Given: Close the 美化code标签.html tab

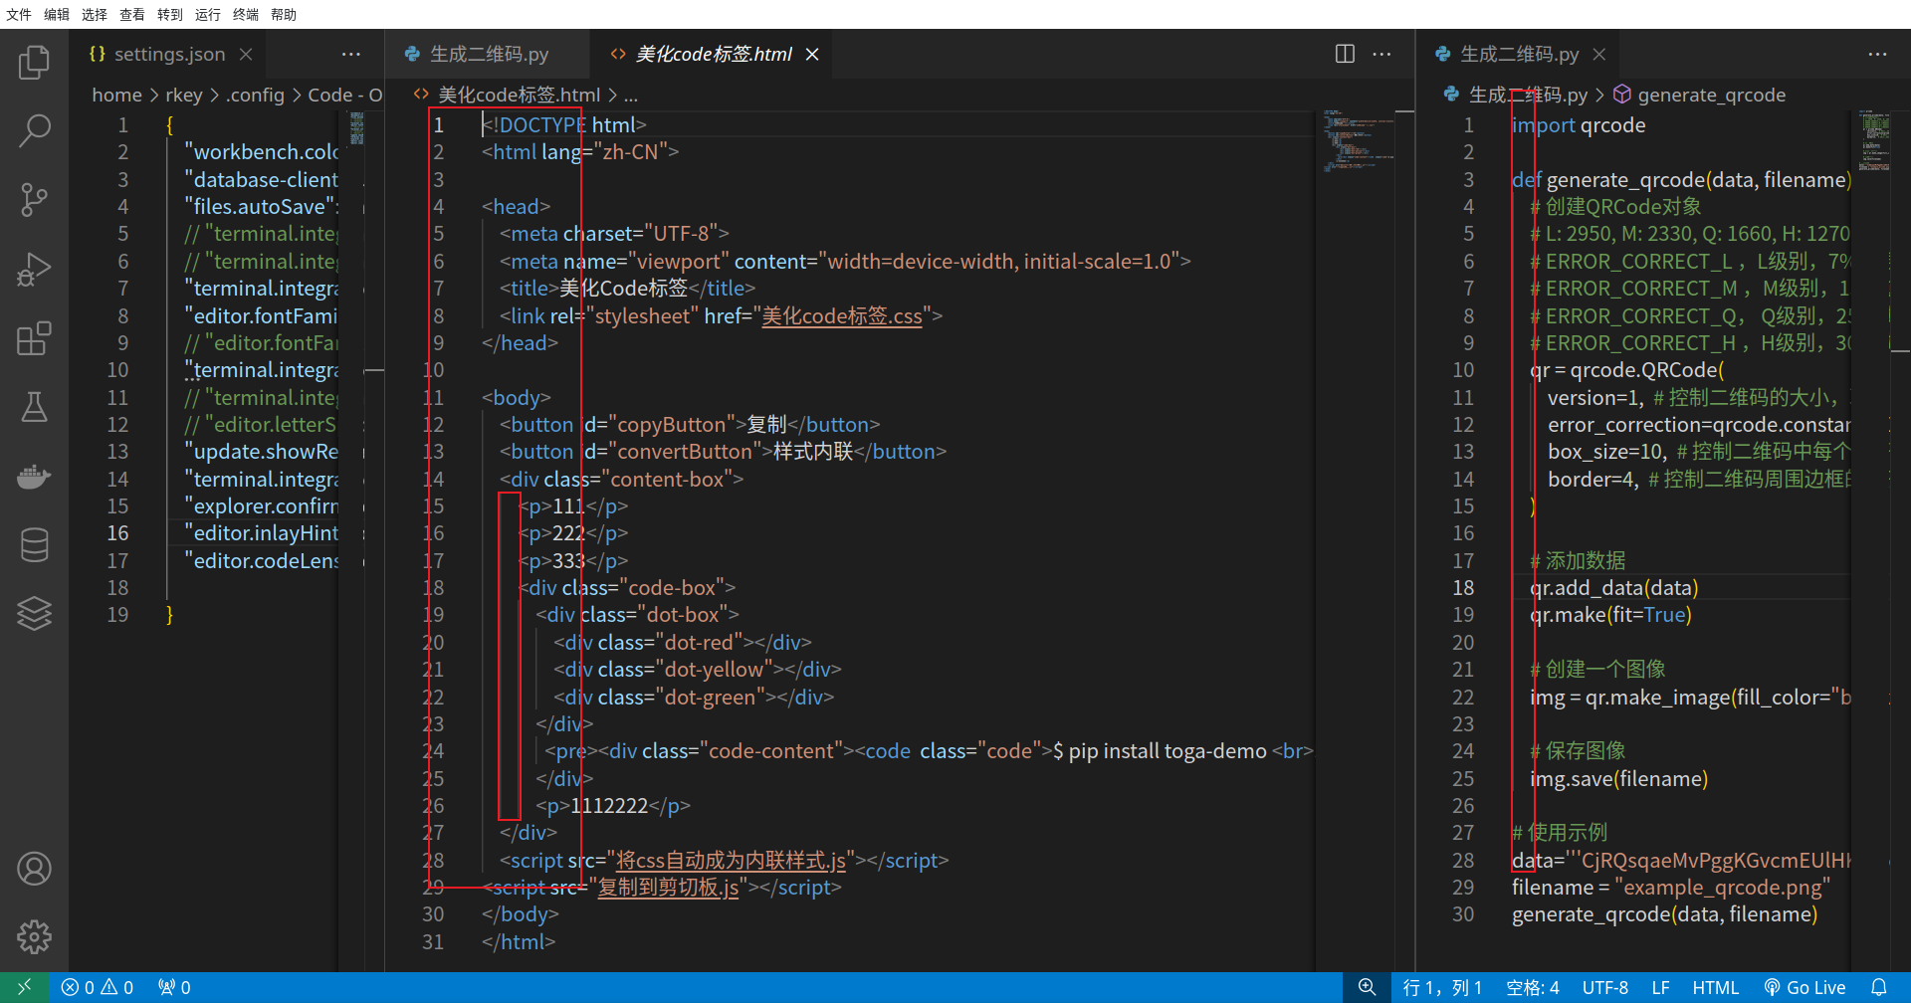Looking at the screenshot, I should 812,54.
